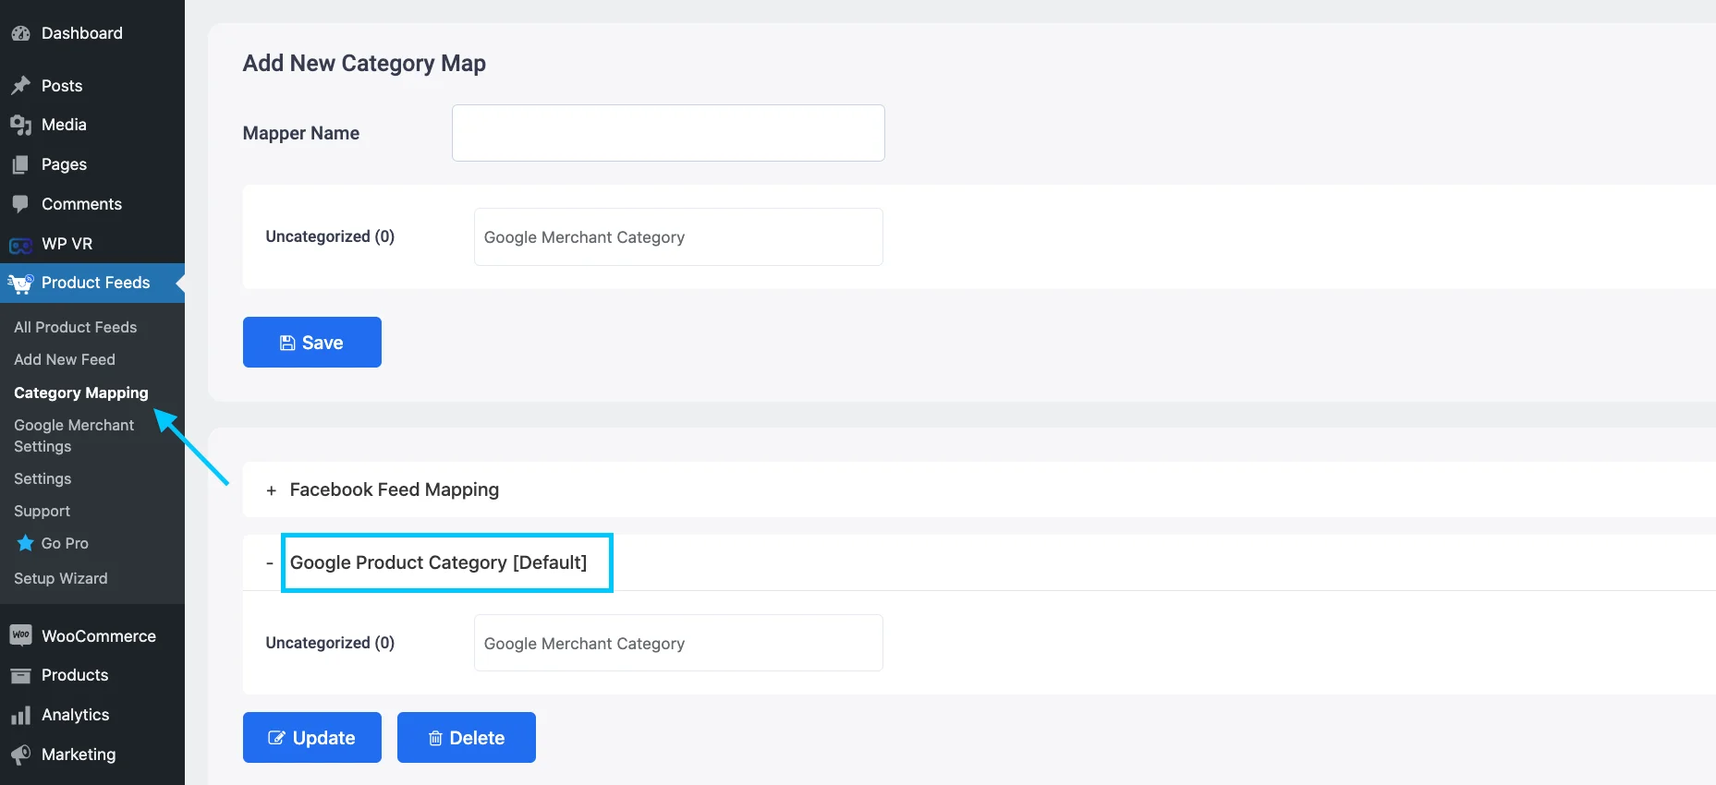Open the Support submenu link
This screenshot has width=1716, height=785.
tap(42, 511)
